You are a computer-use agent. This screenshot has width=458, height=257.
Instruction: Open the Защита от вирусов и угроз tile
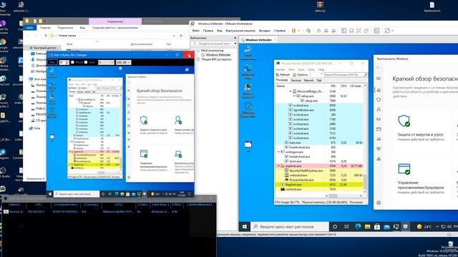click(421, 128)
